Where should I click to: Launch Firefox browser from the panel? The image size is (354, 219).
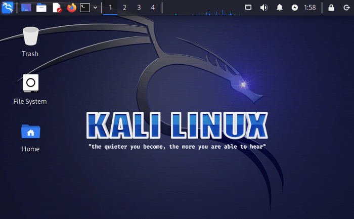coord(72,8)
